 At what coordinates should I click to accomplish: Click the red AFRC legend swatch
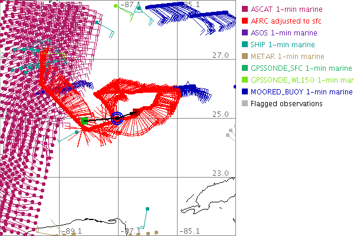pos(245,21)
